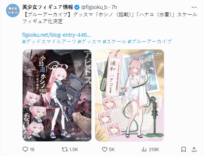This screenshot has width=203, height=156.
Task: Click the 1.5K repost count
Action: (x=74, y=150)
